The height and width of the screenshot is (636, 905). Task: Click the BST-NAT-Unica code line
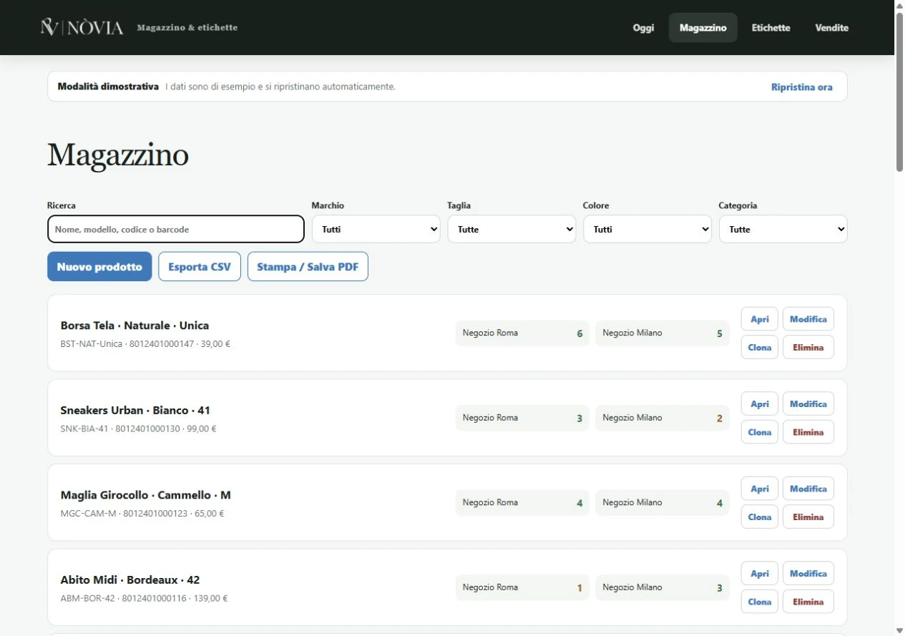click(x=145, y=344)
